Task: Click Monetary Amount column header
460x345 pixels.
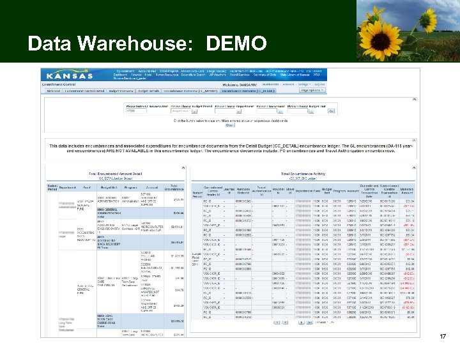Action: pyautogui.click(x=407, y=191)
